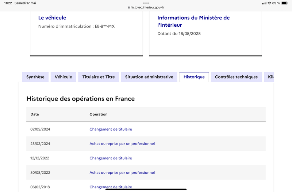
Task: Tap the battery indicator icon
Action: pos(285,3)
